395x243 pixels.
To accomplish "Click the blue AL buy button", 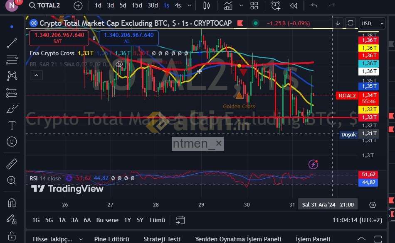I will pyautogui.click(x=129, y=38).
